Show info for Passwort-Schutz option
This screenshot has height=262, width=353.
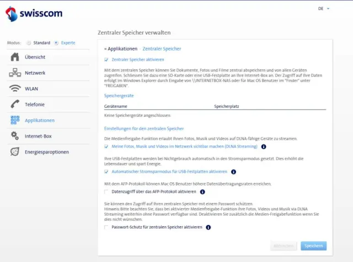[x=208, y=227]
